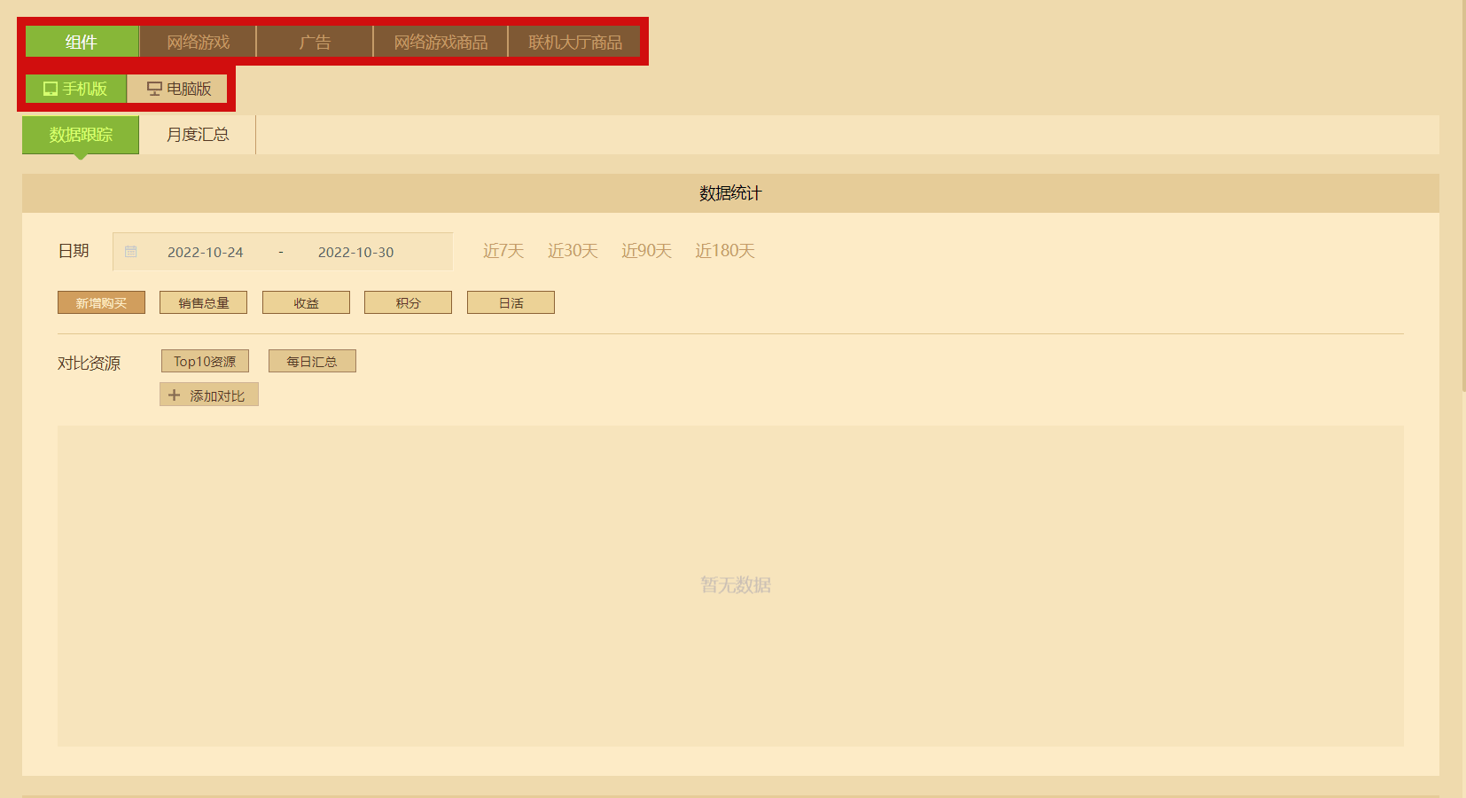The width and height of the screenshot is (1466, 798).
Task: Select the 新增购买 metric button
Action: pos(101,302)
